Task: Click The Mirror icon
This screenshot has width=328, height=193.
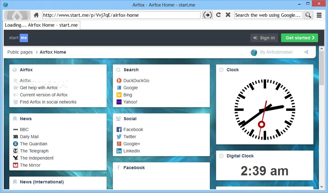Action: (16, 165)
